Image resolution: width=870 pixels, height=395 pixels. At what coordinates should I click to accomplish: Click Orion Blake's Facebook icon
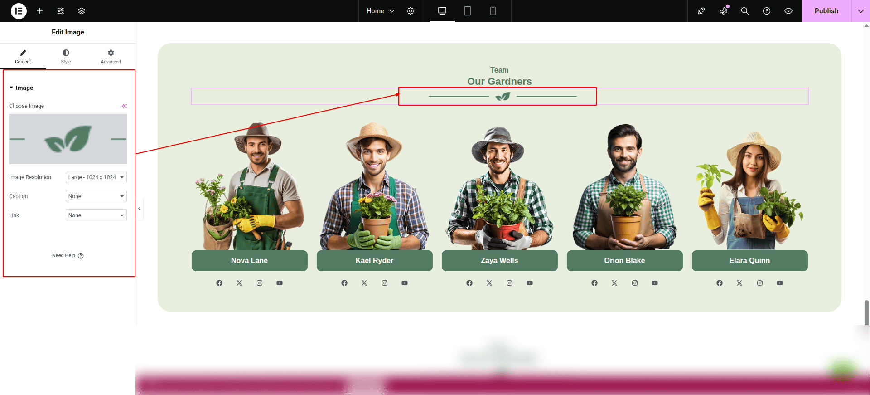[x=594, y=283]
